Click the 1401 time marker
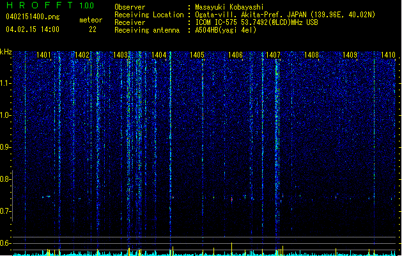 point(43,55)
